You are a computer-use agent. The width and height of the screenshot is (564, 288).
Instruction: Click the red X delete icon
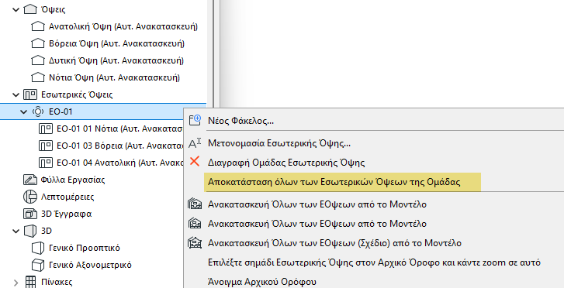click(194, 162)
